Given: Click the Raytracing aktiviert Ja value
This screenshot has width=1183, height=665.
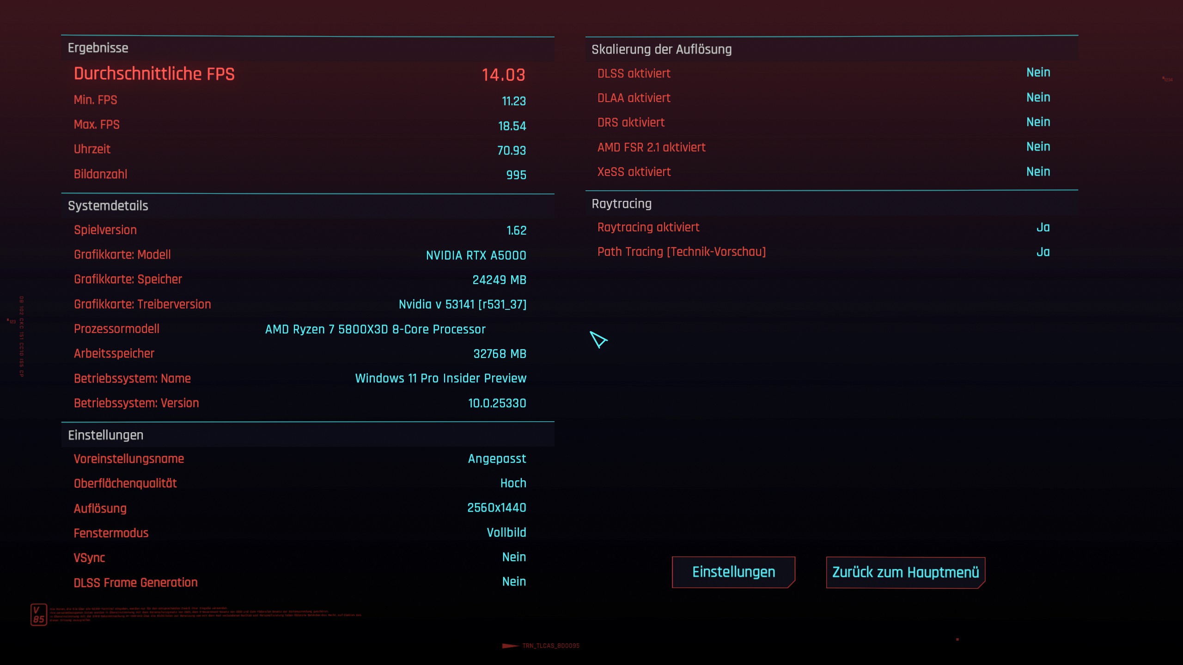Looking at the screenshot, I should click(x=1043, y=227).
